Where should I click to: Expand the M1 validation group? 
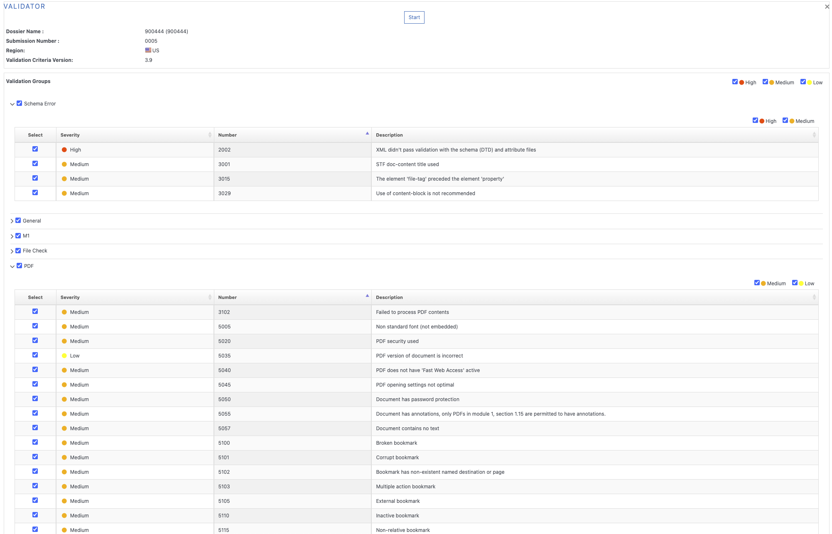click(x=12, y=236)
